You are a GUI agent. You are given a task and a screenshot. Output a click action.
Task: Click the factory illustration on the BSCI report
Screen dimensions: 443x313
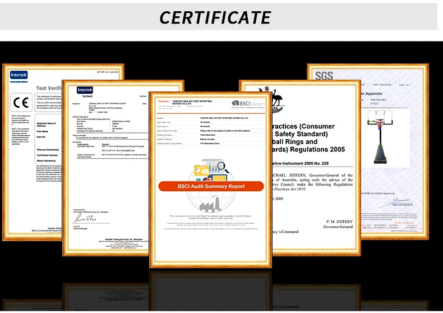pyautogui.click(x=211, y=204)
